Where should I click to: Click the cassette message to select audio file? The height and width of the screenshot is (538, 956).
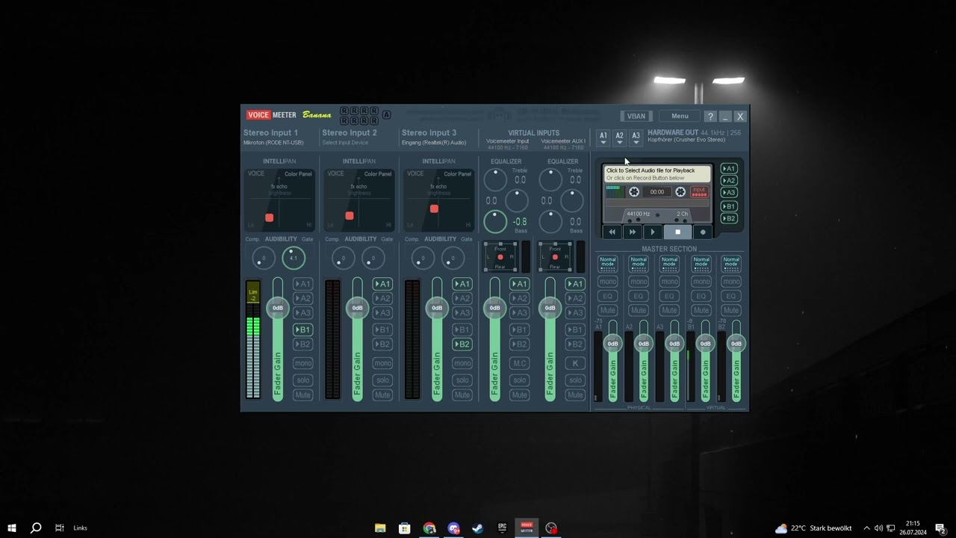[x=657, y=174]
